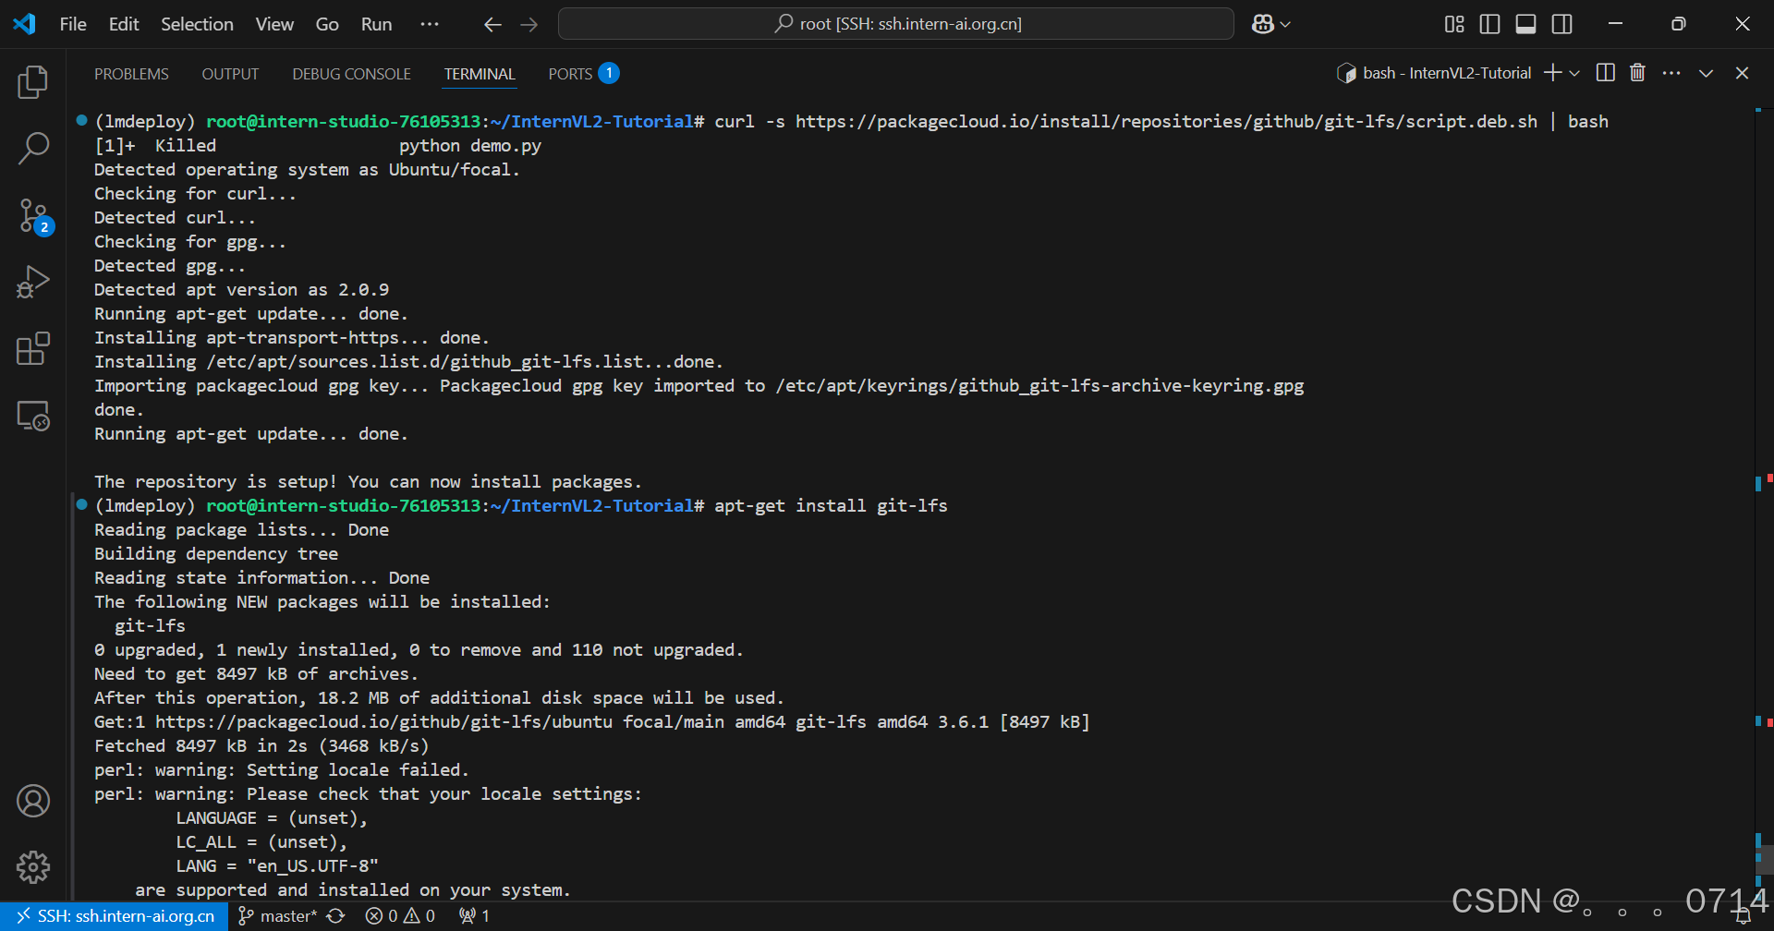Open the File menu
This screenshot has width=1774, height=931.
pos(73,24)
